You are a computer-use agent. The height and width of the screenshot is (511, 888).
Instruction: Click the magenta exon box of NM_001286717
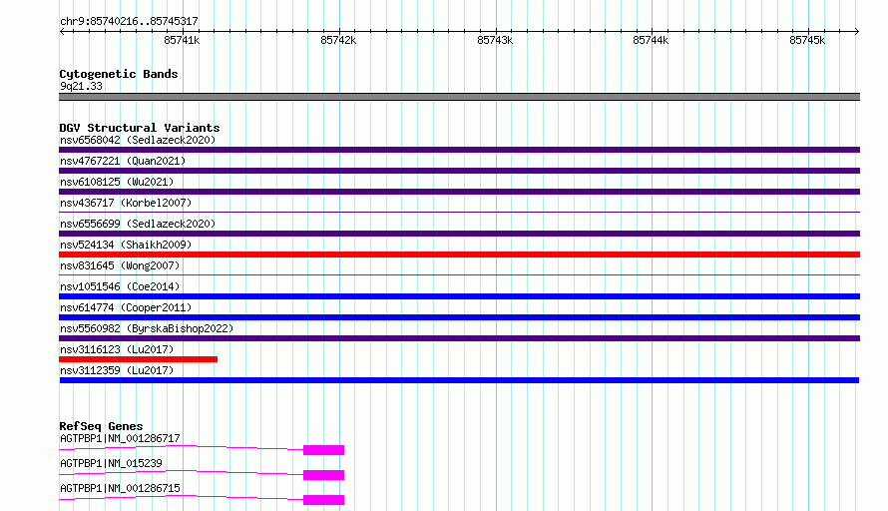point(324,450)
